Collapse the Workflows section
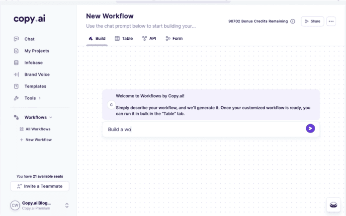The width and height of the screenshot is (346, 216). tap(51, 117)
